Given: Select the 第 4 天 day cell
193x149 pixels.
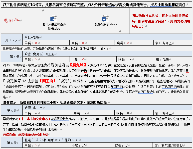Looking at the screenshot, I should click(12, 110).
